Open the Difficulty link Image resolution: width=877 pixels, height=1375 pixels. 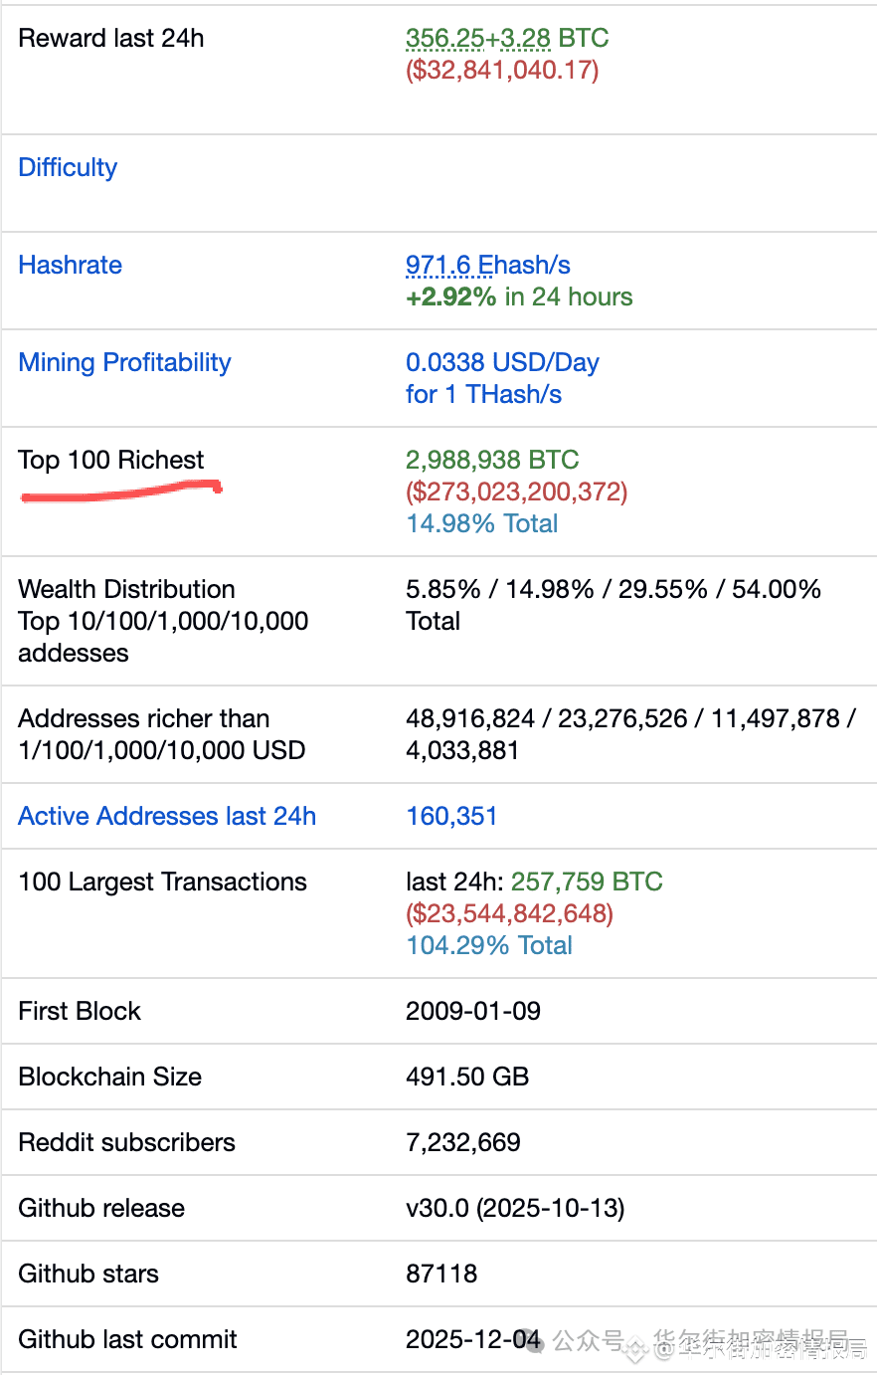pos(68,167)
